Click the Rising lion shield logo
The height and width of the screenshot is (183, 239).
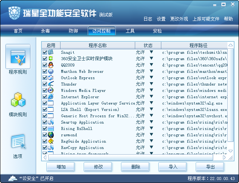14,13
